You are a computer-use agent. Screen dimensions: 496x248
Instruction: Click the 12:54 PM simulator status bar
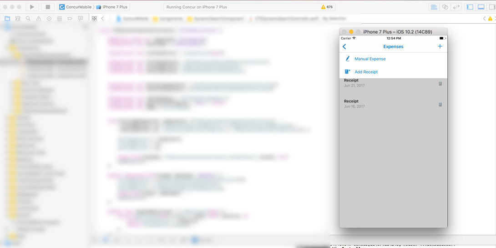(x=394, y=38)
